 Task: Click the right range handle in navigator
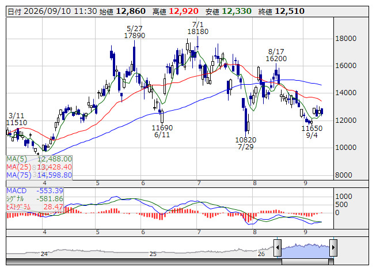333,247
